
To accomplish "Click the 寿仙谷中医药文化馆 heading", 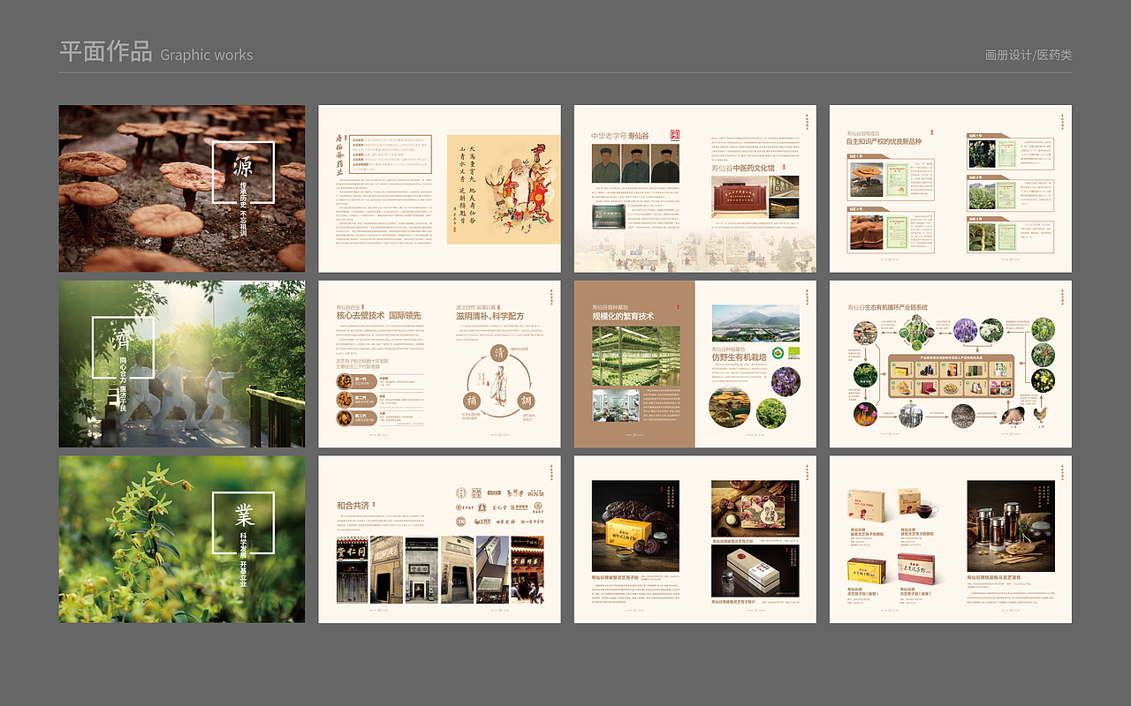I will (x=743, y=168).
